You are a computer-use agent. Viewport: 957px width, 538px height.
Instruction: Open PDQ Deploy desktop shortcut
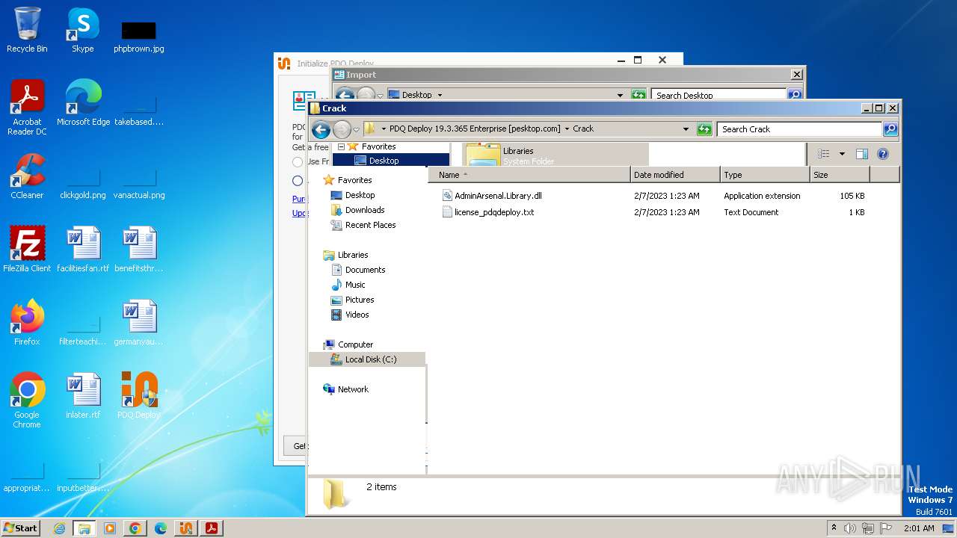139,396
